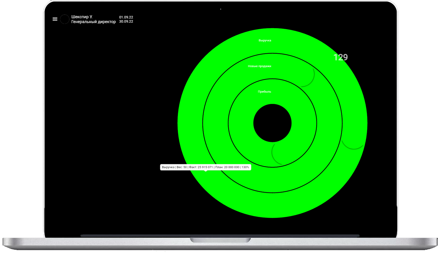Click the Генеральный директор job title
438x254 pixels.
(x=93, y=22)
